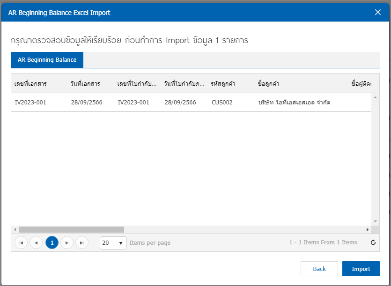The width and height of the screenshot is (391, 286).
Task: Click the horizontal scrollbar left arrow
Action: [x=15, y=229]
